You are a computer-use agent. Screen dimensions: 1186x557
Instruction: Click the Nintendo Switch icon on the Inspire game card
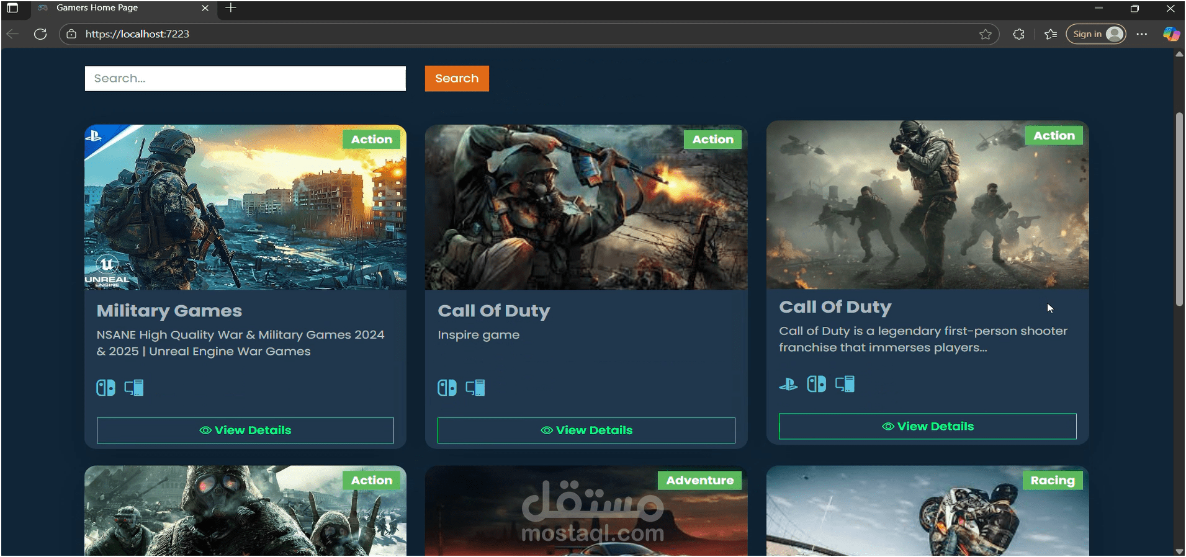(x=447, y=388)
